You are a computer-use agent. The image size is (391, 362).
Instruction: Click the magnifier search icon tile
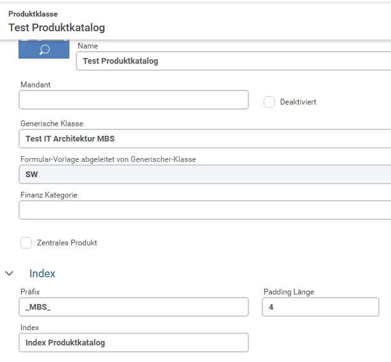(x=44, y=50)
